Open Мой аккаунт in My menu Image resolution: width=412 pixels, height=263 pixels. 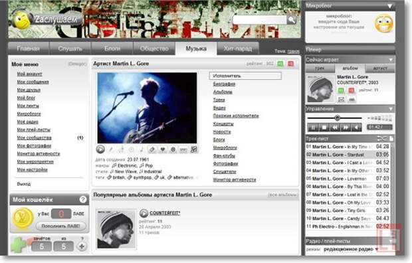click(x=29, y=74)
